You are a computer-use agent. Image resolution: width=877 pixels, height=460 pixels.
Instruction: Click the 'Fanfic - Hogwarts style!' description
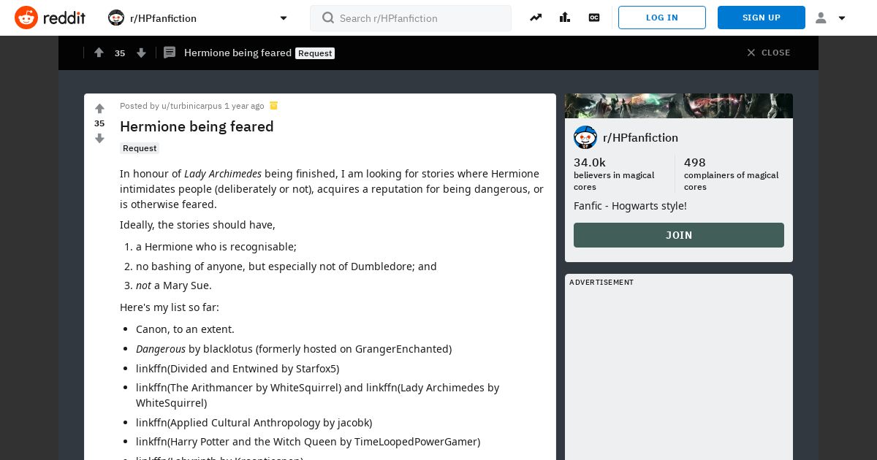630,206
